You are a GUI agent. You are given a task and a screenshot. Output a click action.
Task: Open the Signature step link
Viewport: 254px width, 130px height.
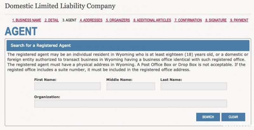(x=216, y=20)
